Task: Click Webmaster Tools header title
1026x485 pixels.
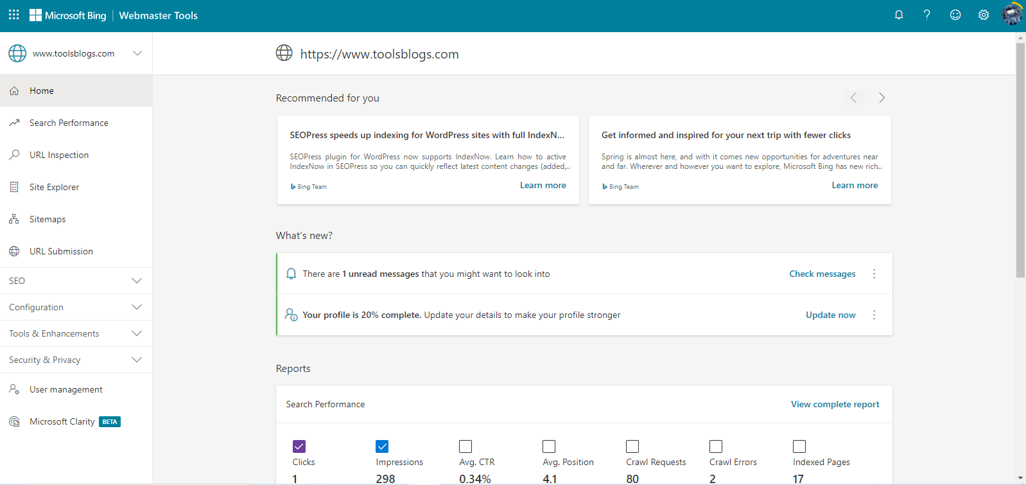Action: click(x=159, y=15)
